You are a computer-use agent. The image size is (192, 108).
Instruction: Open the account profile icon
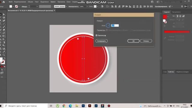(x=152, y=2)
